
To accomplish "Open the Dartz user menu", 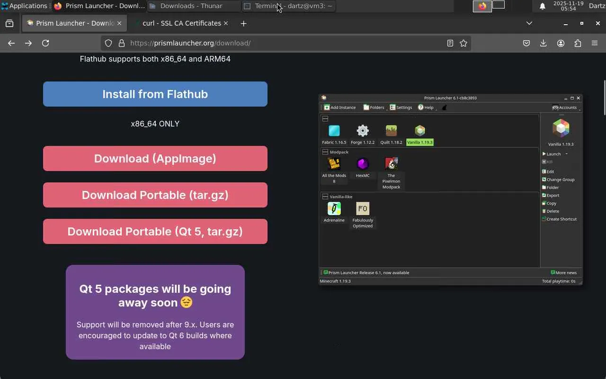I will coord(597,6).
